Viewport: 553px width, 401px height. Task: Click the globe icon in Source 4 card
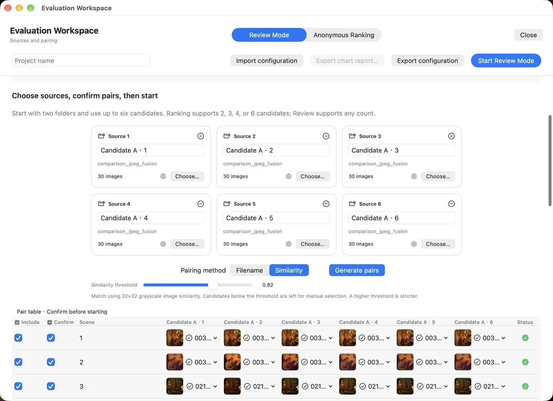click(163, 244)
